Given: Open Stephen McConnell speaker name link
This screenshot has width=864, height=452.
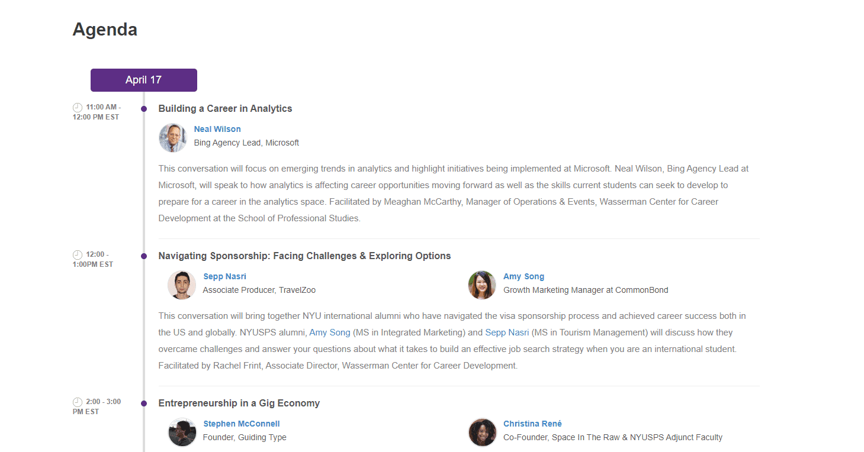Looking at the screenshot, I should [241, 424].
